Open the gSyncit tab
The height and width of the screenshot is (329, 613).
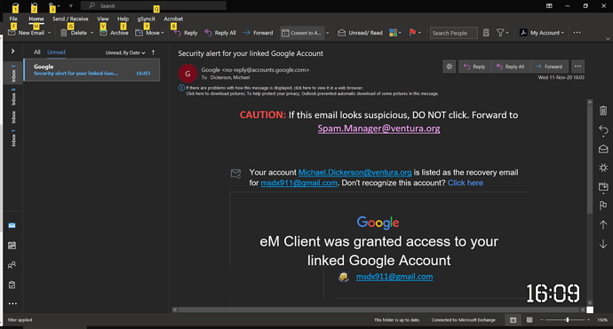(146, 19)
